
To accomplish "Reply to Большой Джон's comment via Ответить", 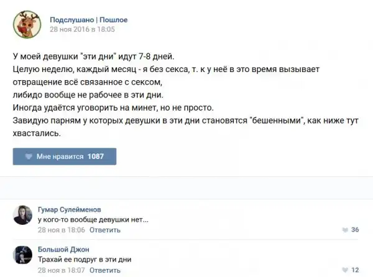I will [x=105, y=270].
